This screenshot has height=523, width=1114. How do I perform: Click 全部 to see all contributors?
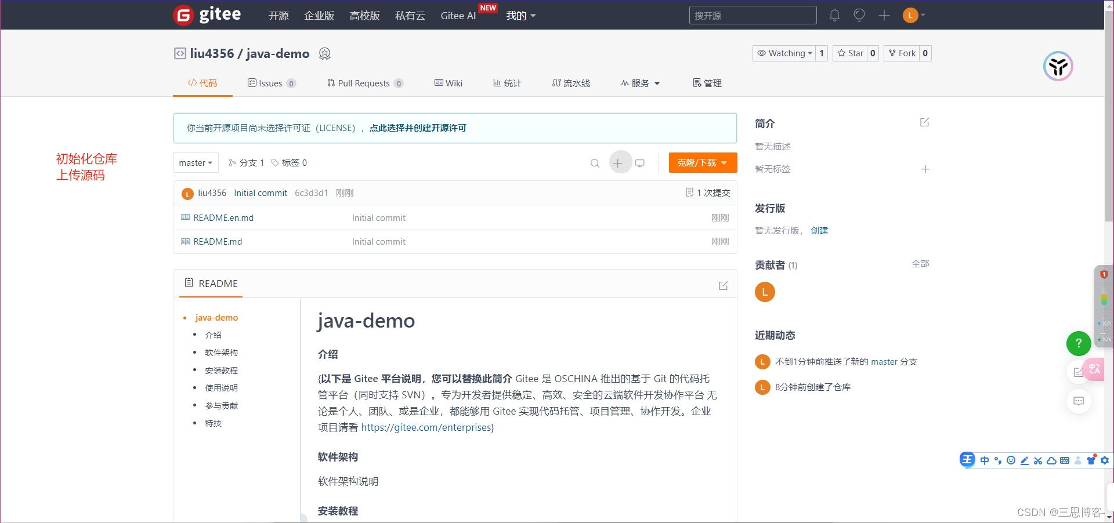[920, 264]
